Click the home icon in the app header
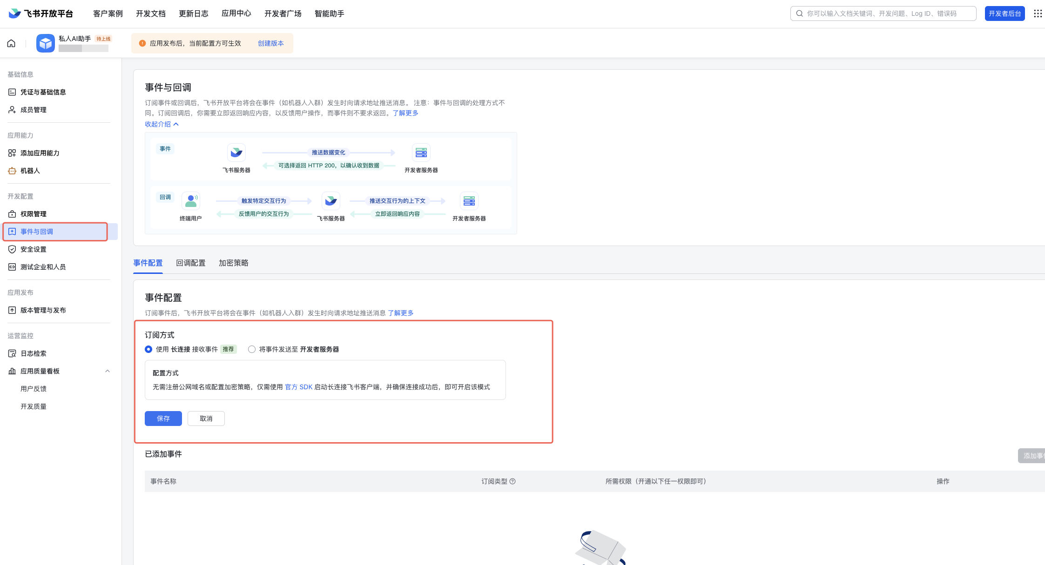The width and height of the screenshot is (1045, 565). pyautogui.click(x=11, y=43)
